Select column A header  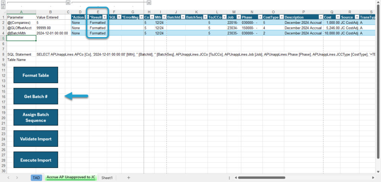click(x=21, y=12)
